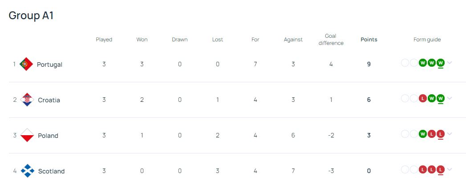Click Scotland's underlined latest loss badge
This screenshot has height=185, width=466.
441,169
